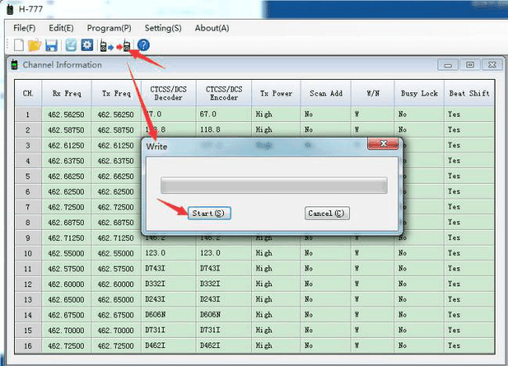Select Tx Power cell of channel 16

coord(276,345)
